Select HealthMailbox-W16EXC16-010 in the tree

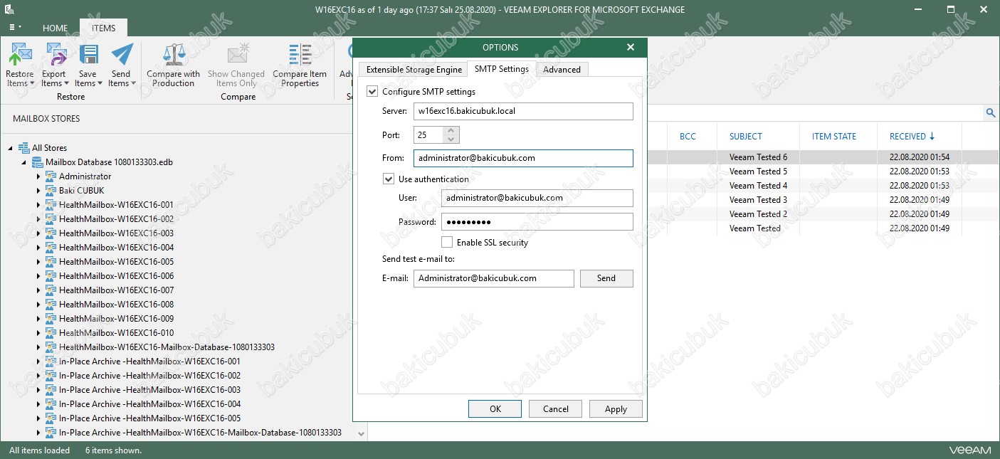click(x=116, y=333)
